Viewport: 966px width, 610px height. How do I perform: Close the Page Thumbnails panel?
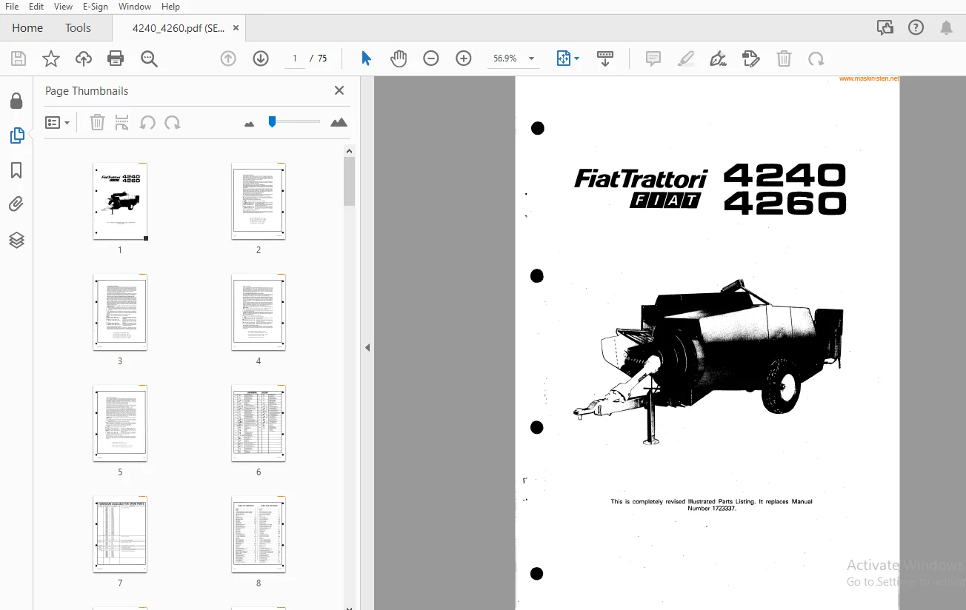coord(339,90)
